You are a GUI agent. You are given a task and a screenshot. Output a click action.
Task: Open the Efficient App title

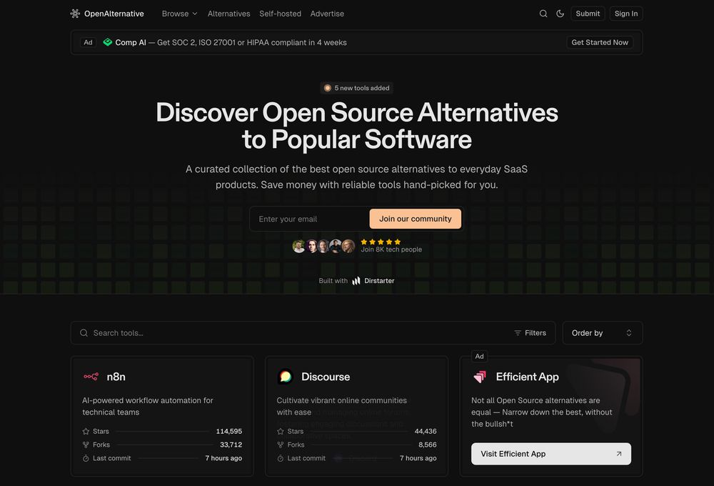528,377
